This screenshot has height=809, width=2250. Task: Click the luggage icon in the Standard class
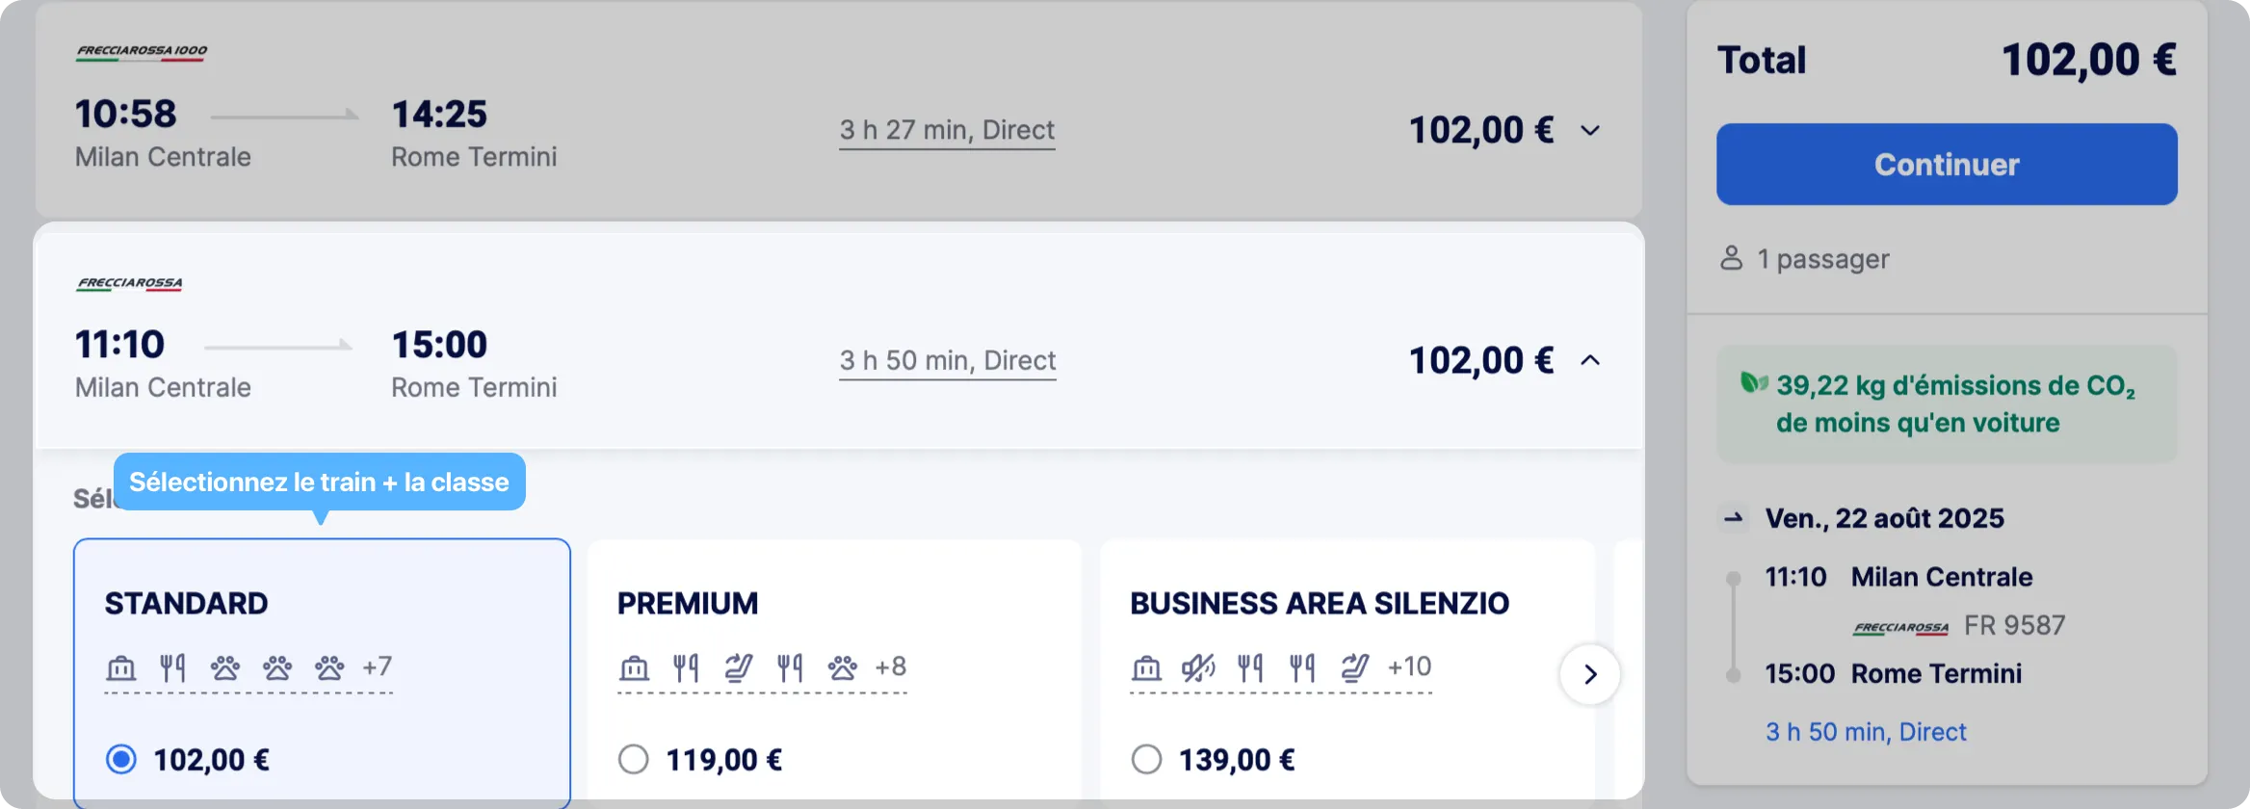point(120,667)
